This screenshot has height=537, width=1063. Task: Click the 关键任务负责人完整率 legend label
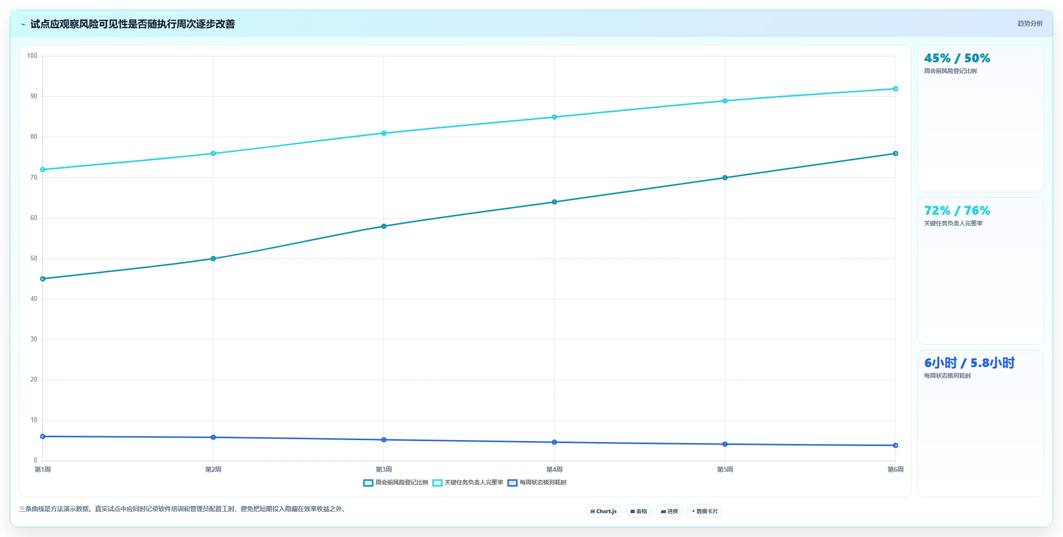tap(474, 482)
